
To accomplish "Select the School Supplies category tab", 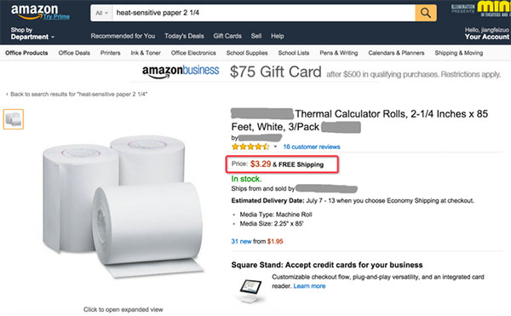I will [x=247, y=53].
